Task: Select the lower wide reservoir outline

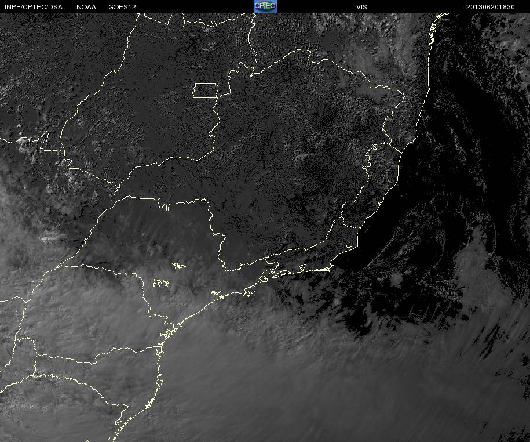Action: coord(160,283)
